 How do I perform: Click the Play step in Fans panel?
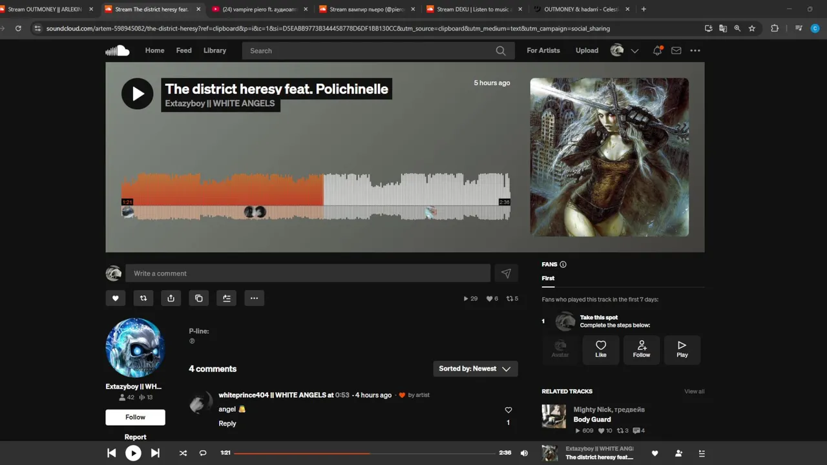(682, 349)
